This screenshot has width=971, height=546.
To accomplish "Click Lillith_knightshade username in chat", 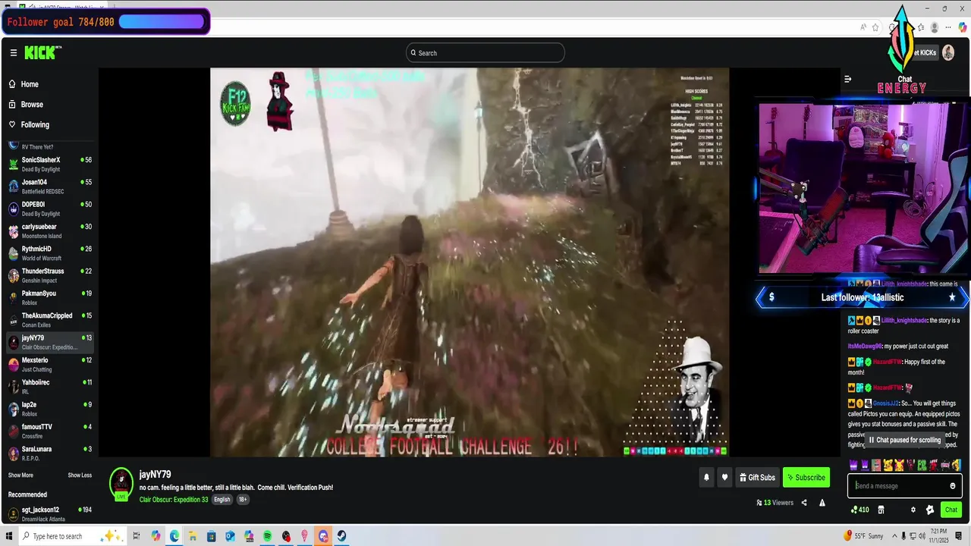I will [905, 321].
